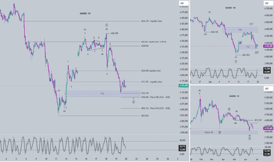
Task: Select the upper FVG box on H4 chart
Action: 240,30
